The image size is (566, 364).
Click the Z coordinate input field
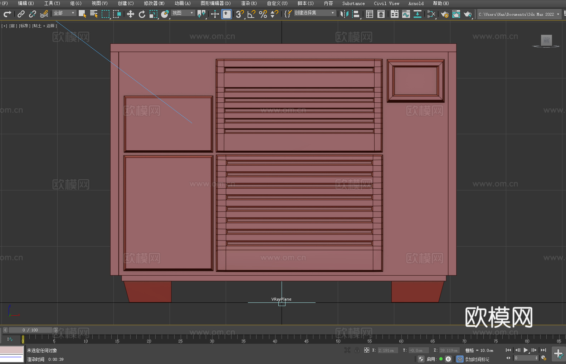click(449, 350)
